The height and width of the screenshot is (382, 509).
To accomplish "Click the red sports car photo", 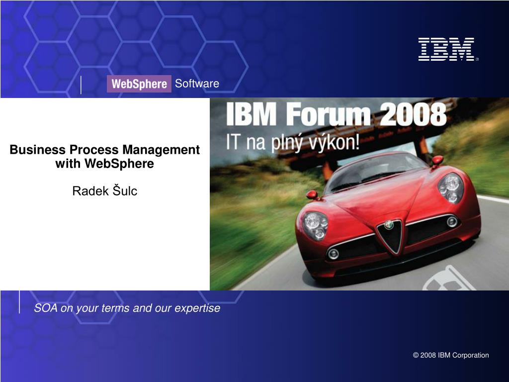I will coord(359,194).
